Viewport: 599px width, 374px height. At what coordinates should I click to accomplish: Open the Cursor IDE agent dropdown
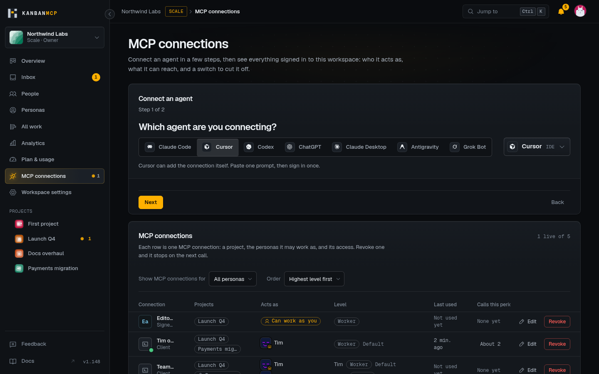(x=537, y=147)
